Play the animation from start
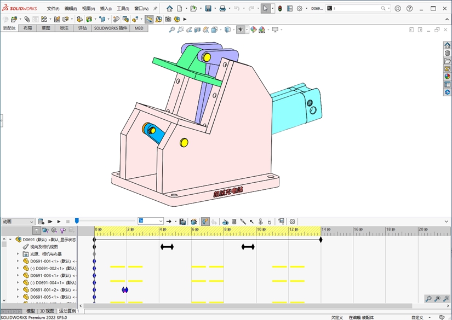The image size is (452, 320). click(x=50, y=222)
